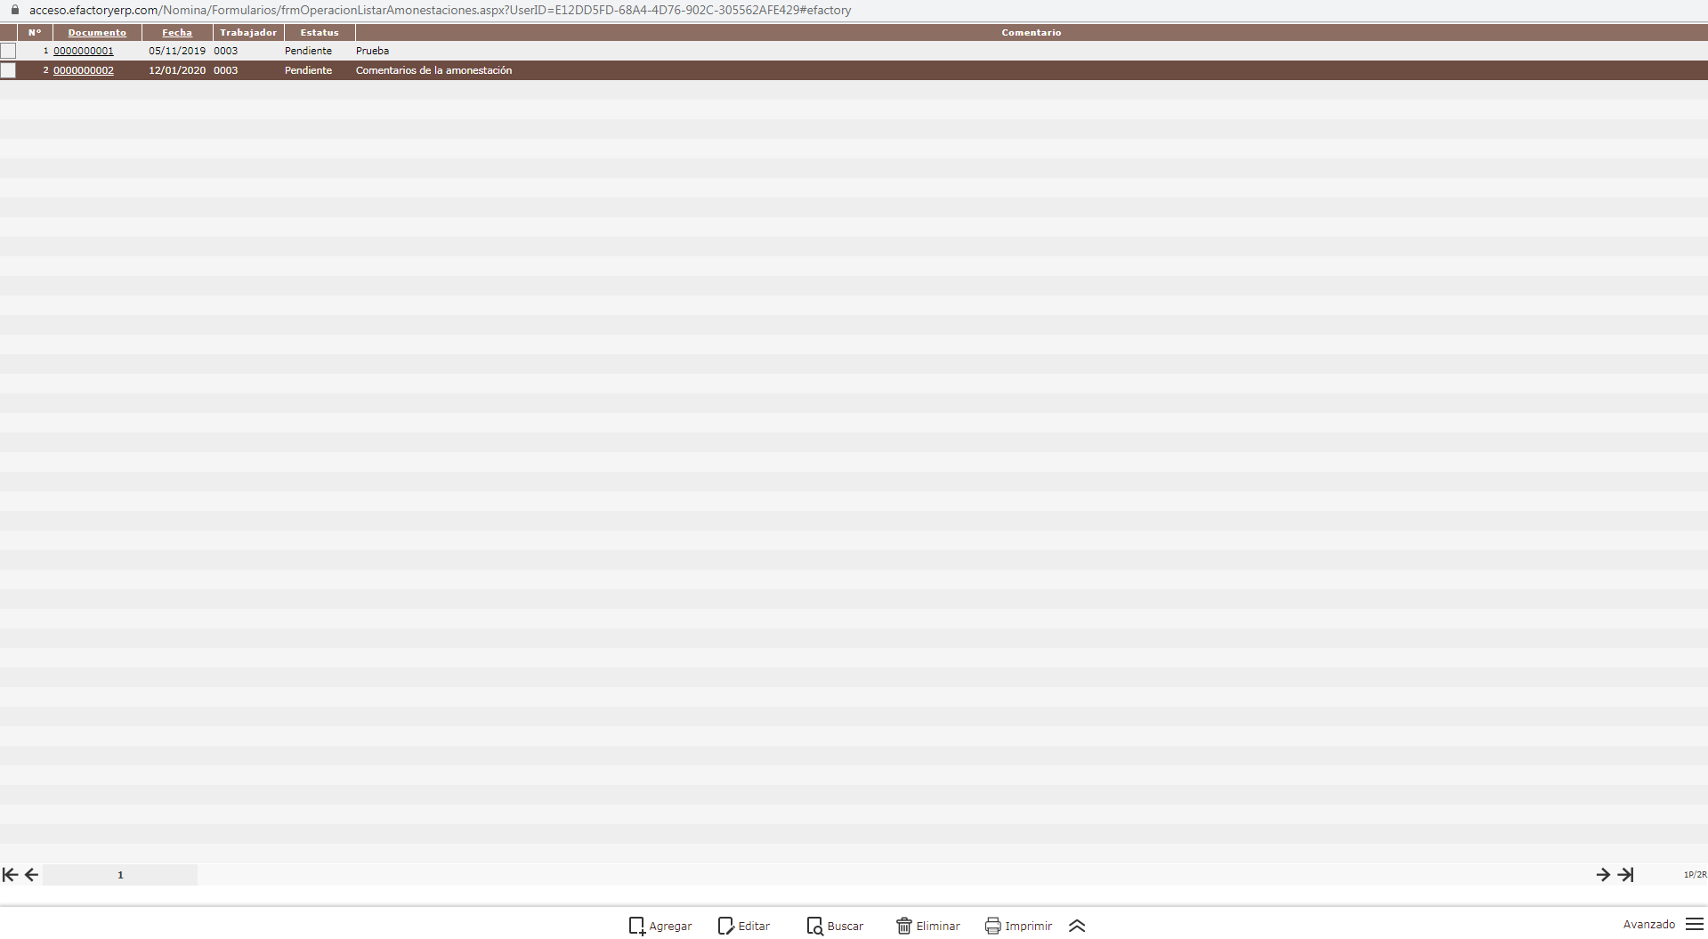Viewport: 1708px width, 939px height.
Task: Check the box for row 2
Action: 8,70
